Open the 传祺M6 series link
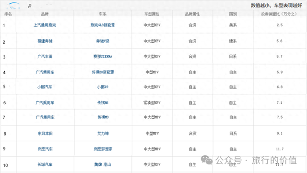Viewport: 307px width, 173px height. click(103, 102)
